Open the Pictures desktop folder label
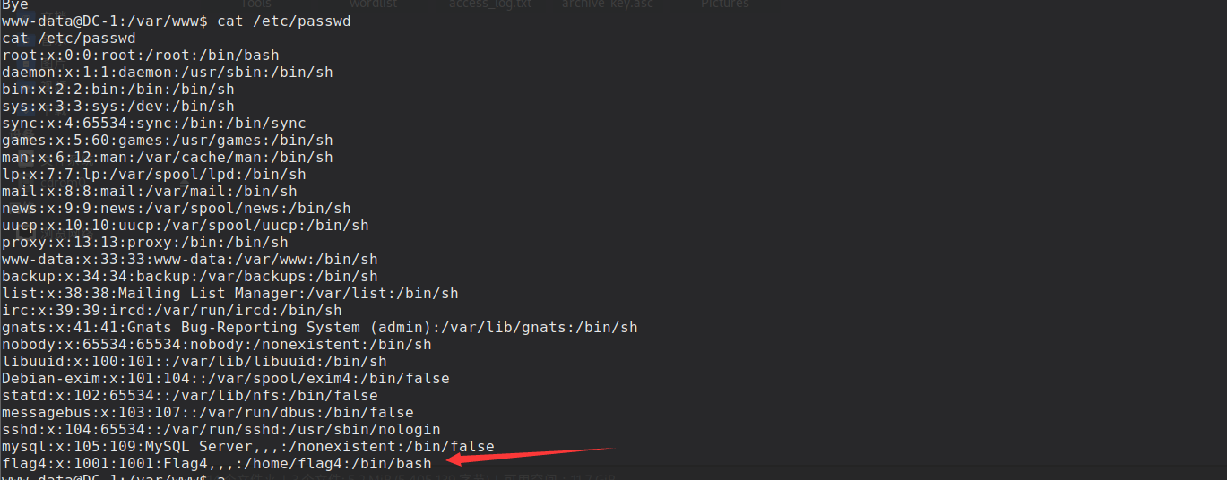 tap(724, 4)
